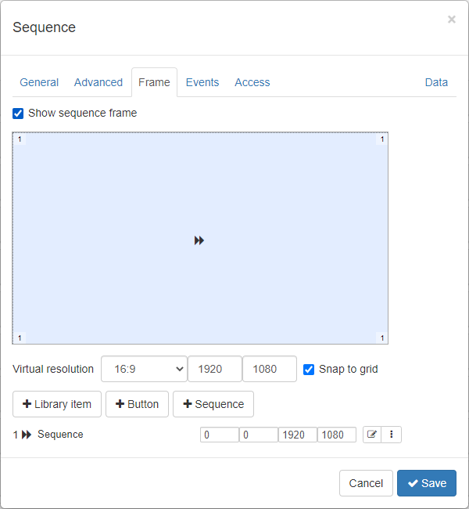Click the Sequence row height field 1080
The image size is (469, 509).
pos(336,435)
